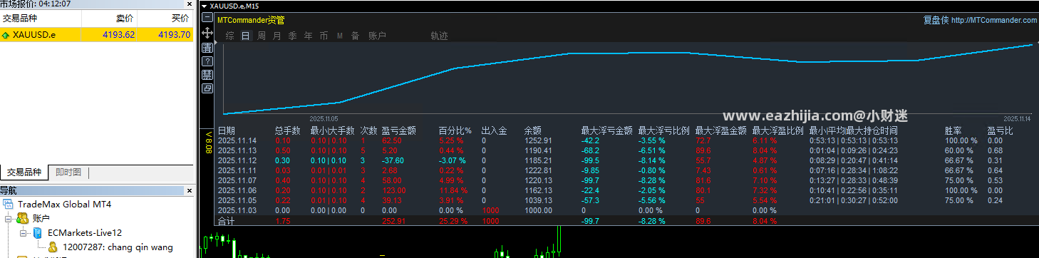Switch to the 币 symbol tab
1039x258 pixels.
point(324,36)
